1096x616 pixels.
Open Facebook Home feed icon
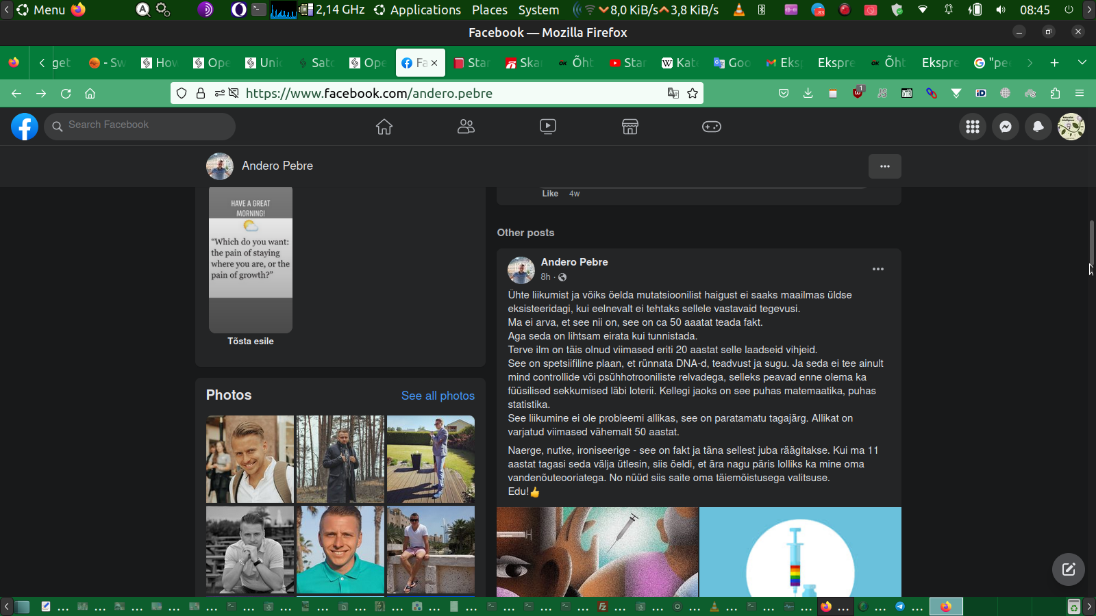[384, 127]
